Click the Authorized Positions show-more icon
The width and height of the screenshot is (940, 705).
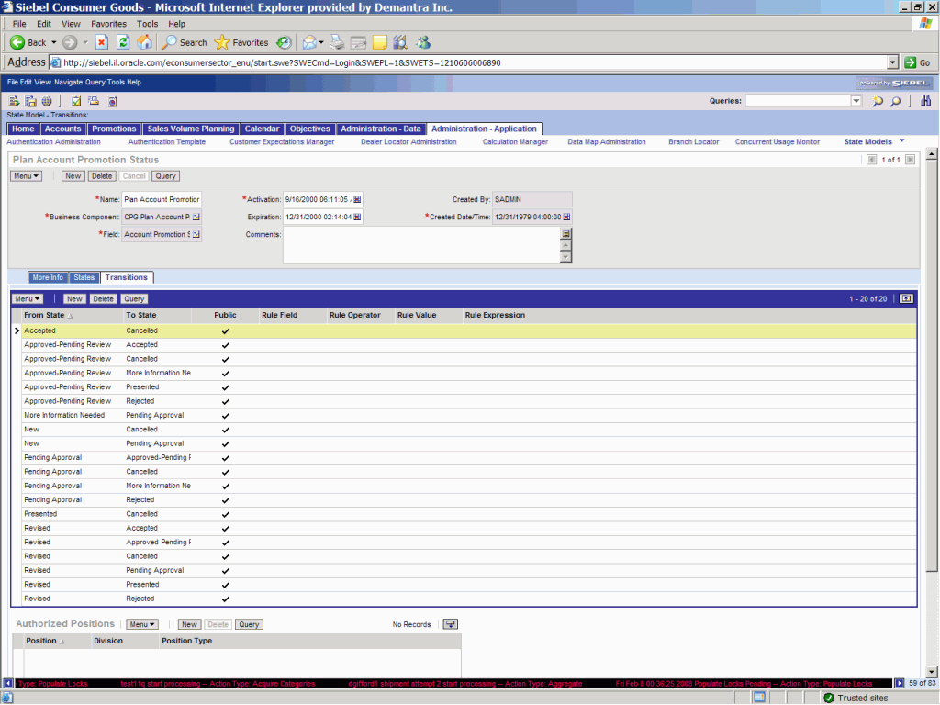450,624
